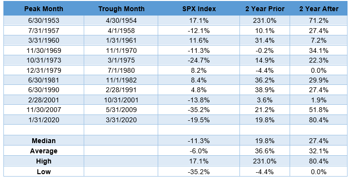The height and width of the screenshot is (179, 349).
Task: Select the 6/30/1953 peak month cell
Action: pyautogui.click(x=44, y=21)
